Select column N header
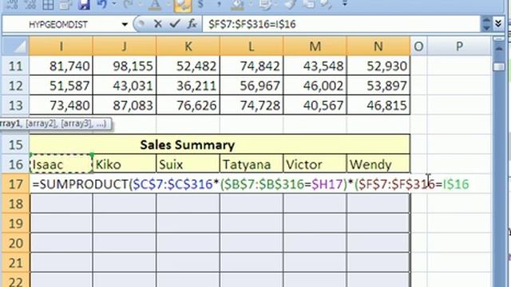The width and height of the screenshot is (511, 287). tap(378, 46)
